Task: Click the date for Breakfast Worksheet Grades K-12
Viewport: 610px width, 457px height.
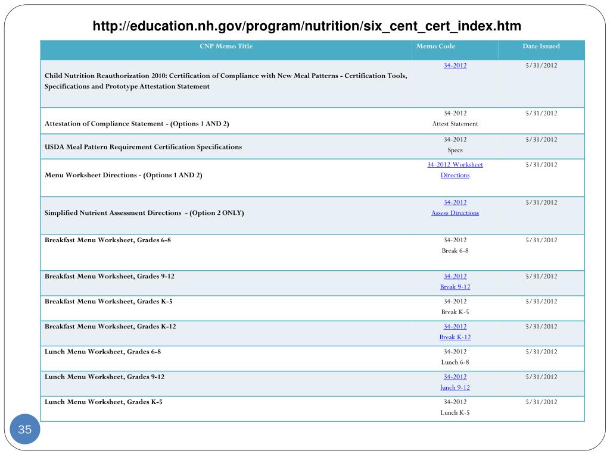Action: [x=541, y=327]
